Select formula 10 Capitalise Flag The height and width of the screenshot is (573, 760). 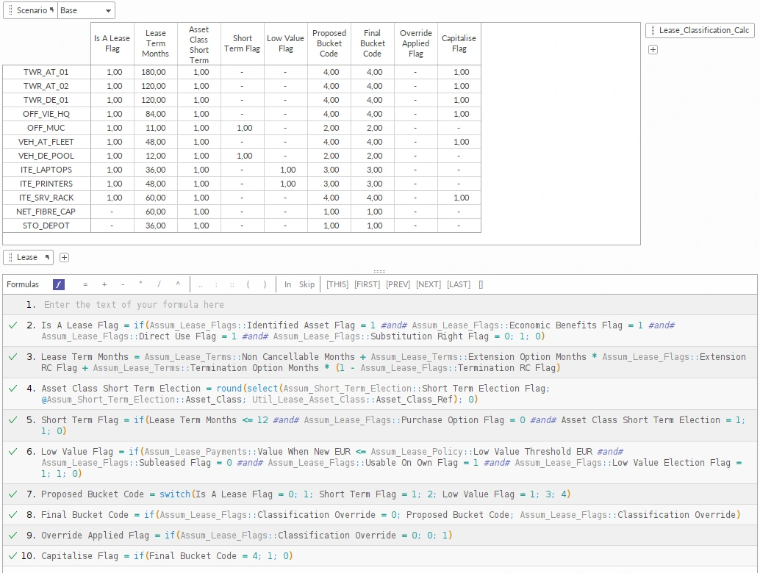coord(380,555)
